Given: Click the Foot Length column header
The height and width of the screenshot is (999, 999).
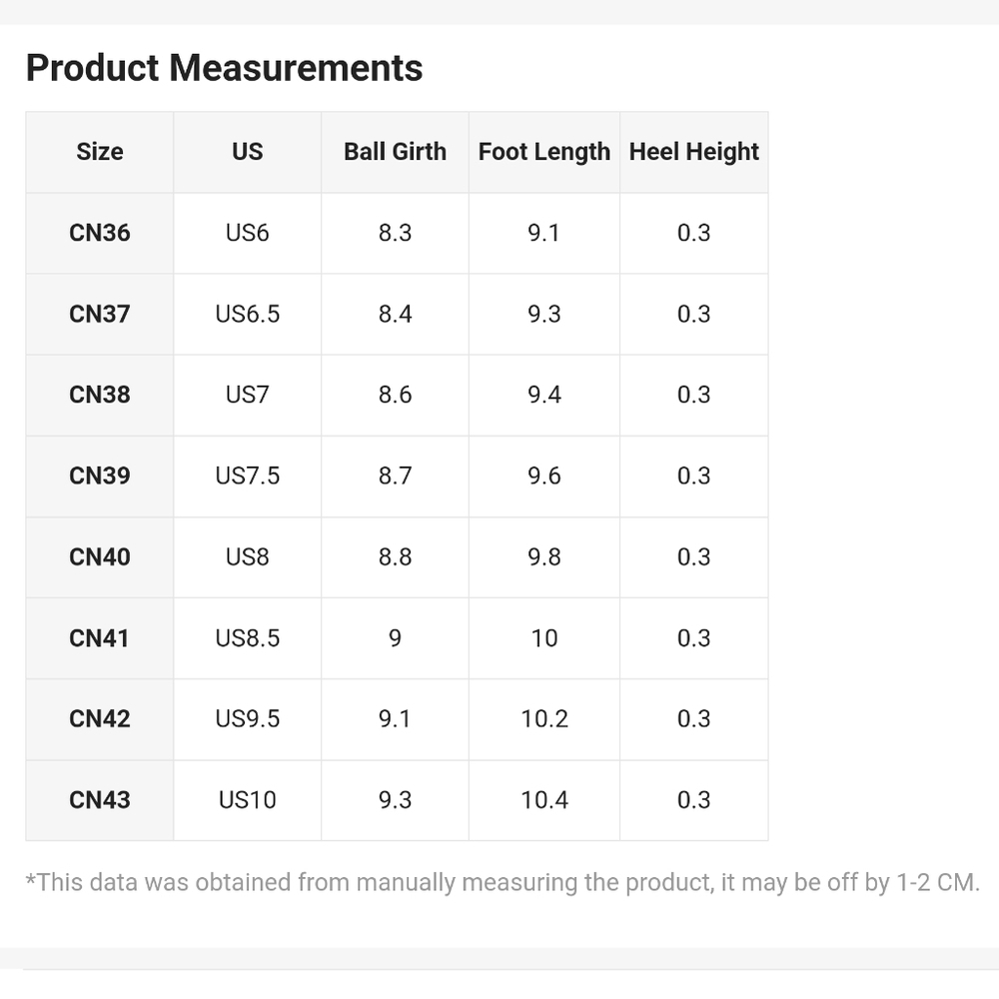Looking at the screenshot, I should coord(544,152).
